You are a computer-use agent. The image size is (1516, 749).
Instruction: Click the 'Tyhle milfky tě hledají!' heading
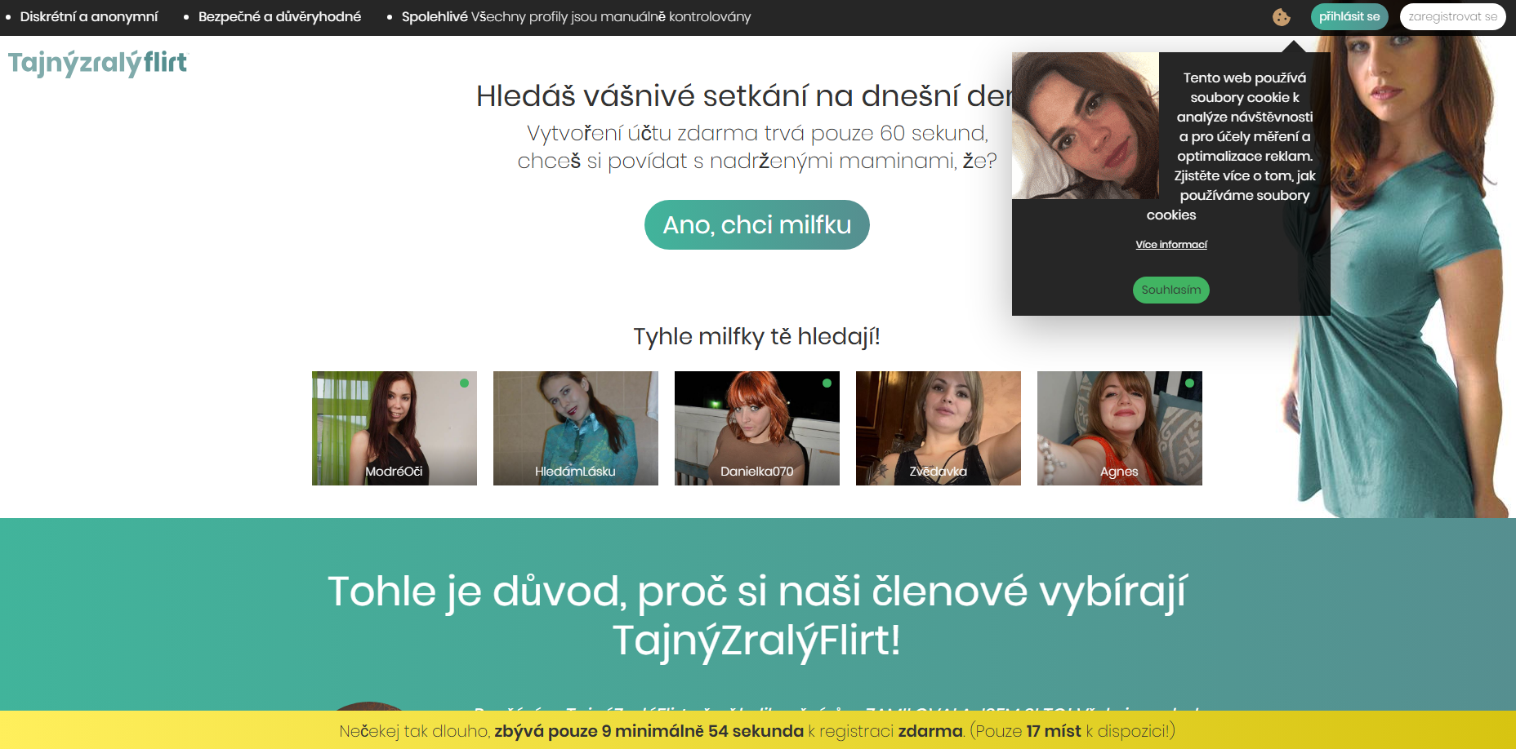756,336
